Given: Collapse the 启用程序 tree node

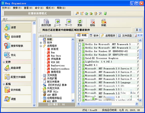Looking at the screenshot, I should click(41, 46).
